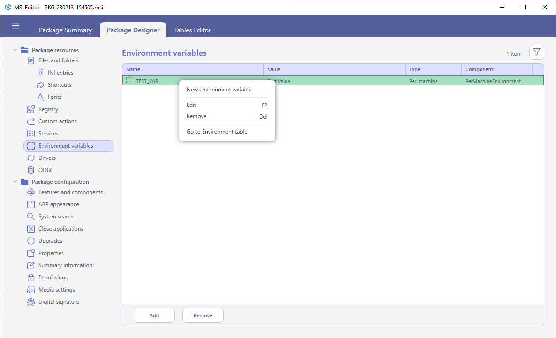Viewport: 556px width, 338px height.
Task: Click the Add button
Action: click(x=154, y=315)
